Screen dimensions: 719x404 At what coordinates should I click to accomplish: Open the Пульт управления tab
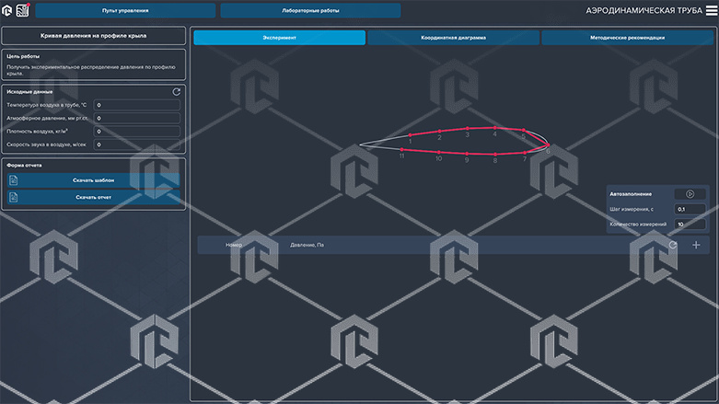point(125,10)
